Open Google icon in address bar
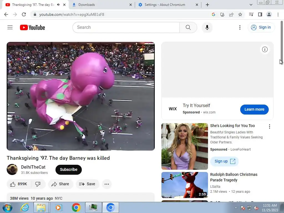The image size is (284, 213). tap(213, 14)
